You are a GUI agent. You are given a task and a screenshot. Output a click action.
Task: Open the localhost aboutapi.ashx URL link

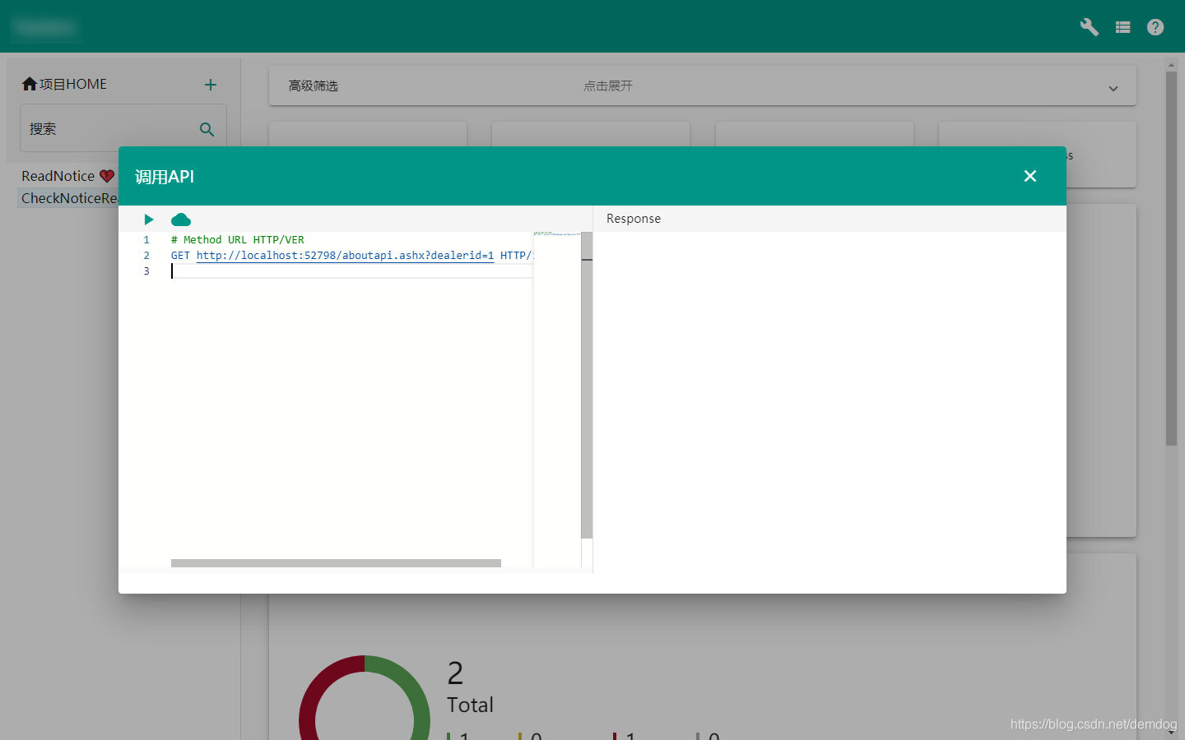tap(345, 256)
